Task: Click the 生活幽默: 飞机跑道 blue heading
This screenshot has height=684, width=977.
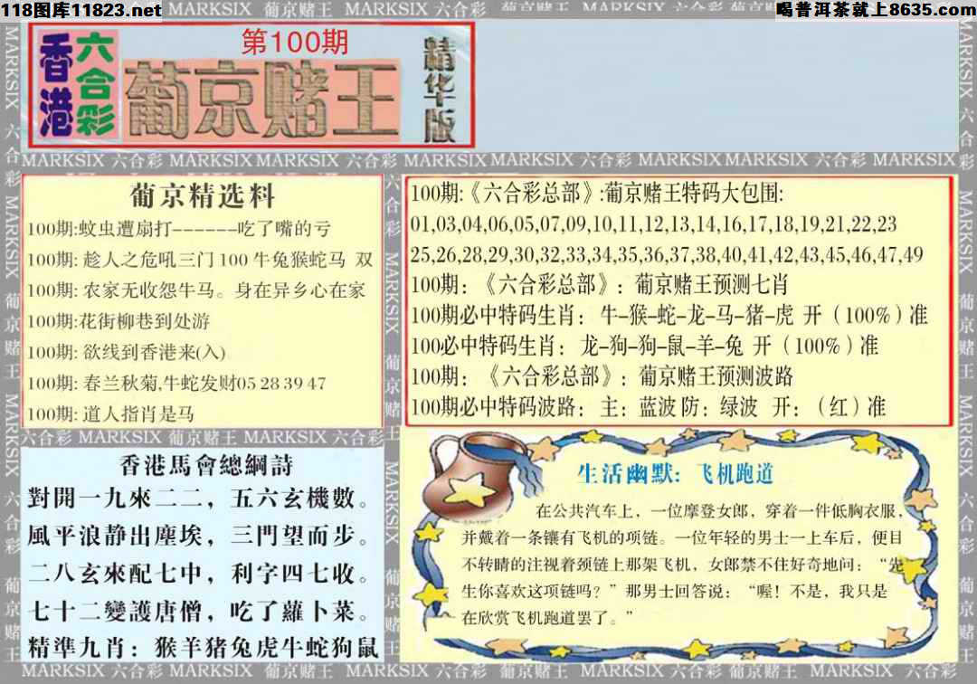Action: coord(676,474)
